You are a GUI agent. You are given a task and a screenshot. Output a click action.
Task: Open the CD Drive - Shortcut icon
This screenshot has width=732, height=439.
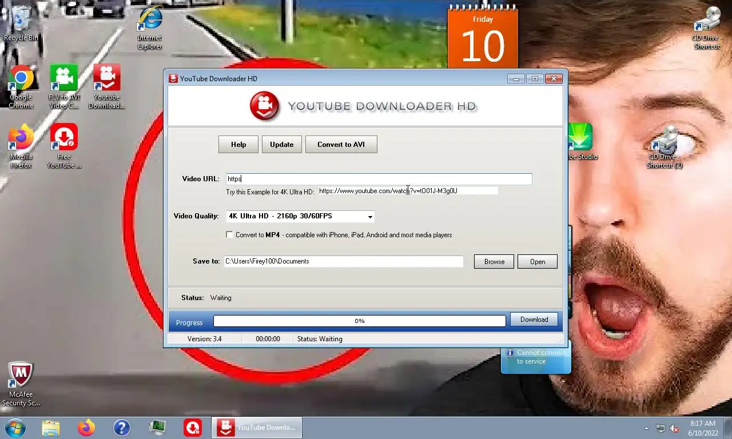pos(707,29)
